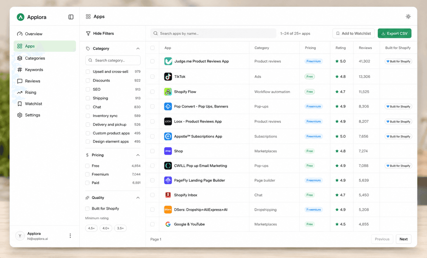This screenshot has width=427, height=258.
Task: Click the Quality sparkle icon
Action: [87, 198]
